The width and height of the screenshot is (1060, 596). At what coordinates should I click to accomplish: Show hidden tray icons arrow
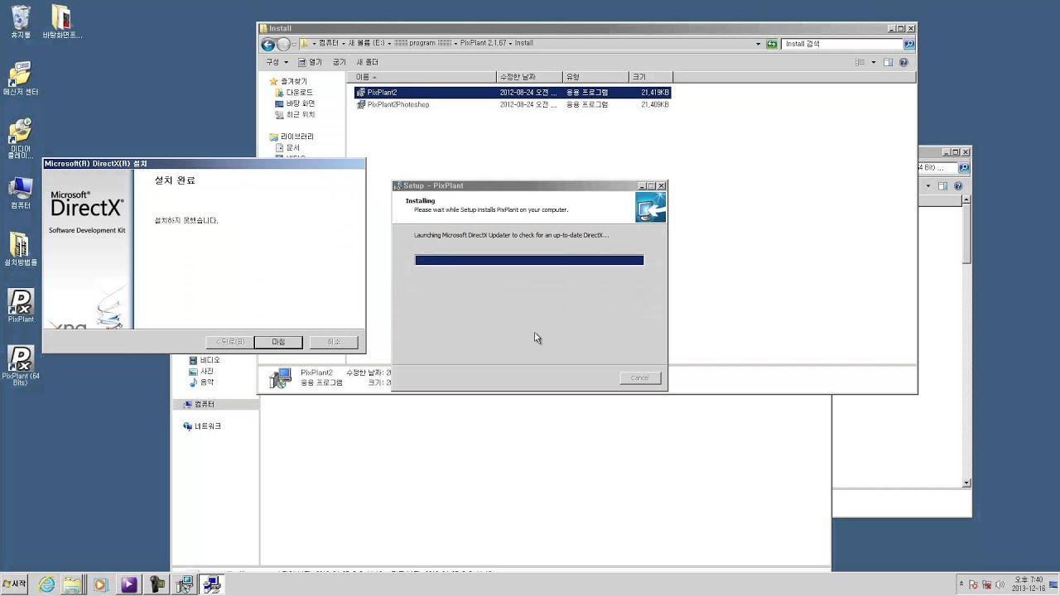tap(961, 585)
